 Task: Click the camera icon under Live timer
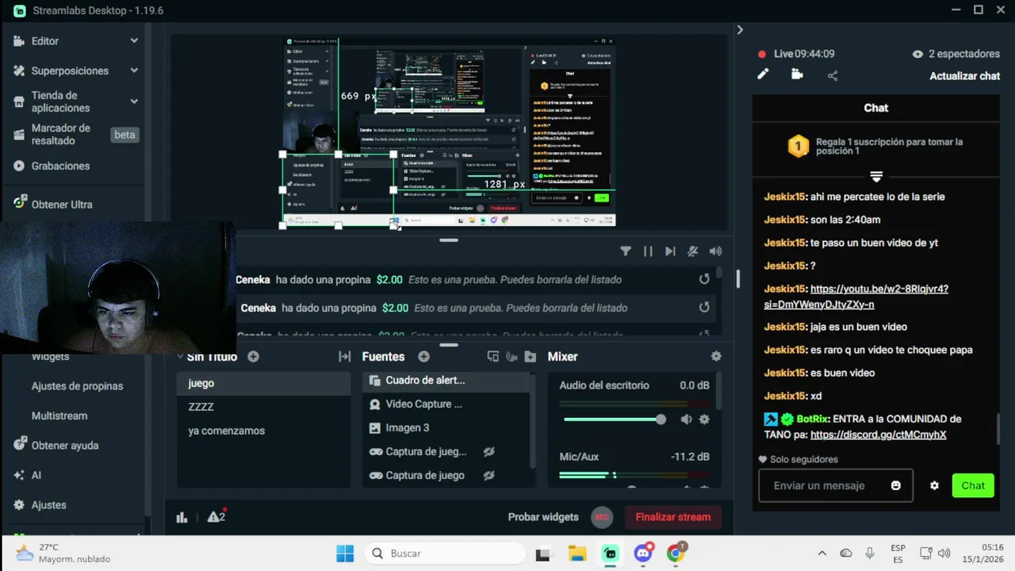[x=797, y=75]
